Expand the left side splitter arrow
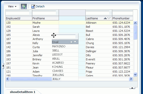143x94 pixels. click(3, 66)
